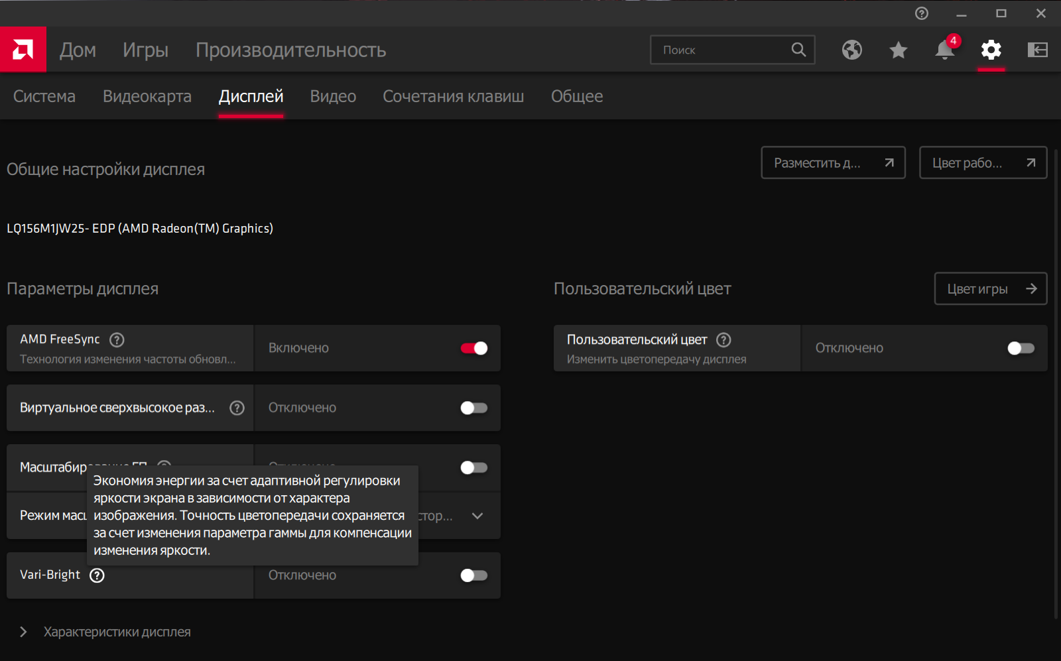
Task: Click the search magnifier icon
Action: coord(799,50)
